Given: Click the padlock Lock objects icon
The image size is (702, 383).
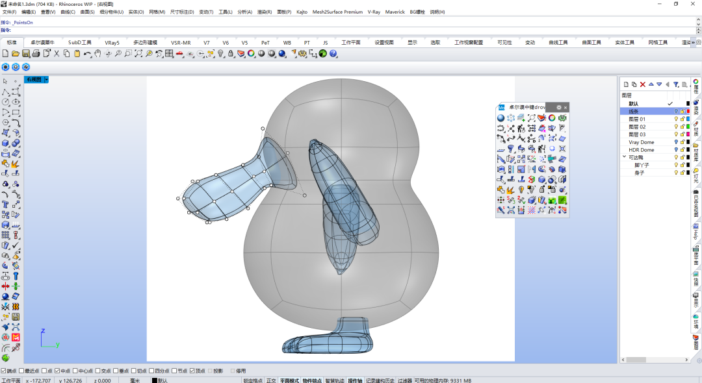Looking at the screenshot, I should point(231,54).
